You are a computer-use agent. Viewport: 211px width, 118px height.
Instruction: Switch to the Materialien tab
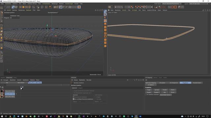9,78
